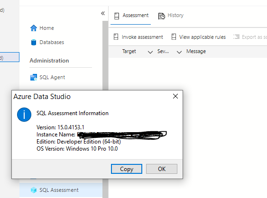Open the Severity column filter dropdown
The width and height of the screenshot is (267, 198).
pos(179,52)
